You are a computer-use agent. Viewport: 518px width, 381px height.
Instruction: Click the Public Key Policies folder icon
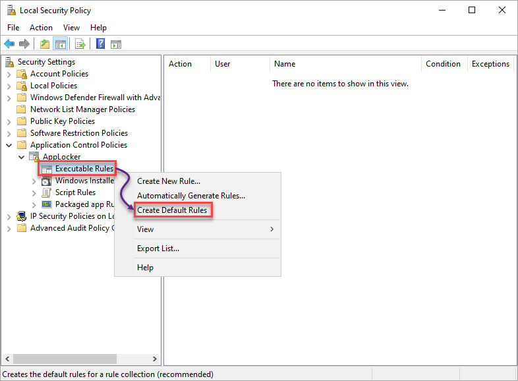click(22, 121)
